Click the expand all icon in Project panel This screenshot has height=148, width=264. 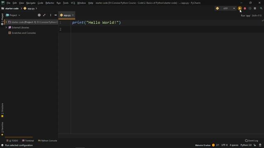[44, 15]
